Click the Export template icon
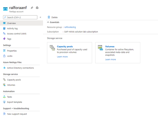This screenshot has height=118, width=158. (4, 102)
